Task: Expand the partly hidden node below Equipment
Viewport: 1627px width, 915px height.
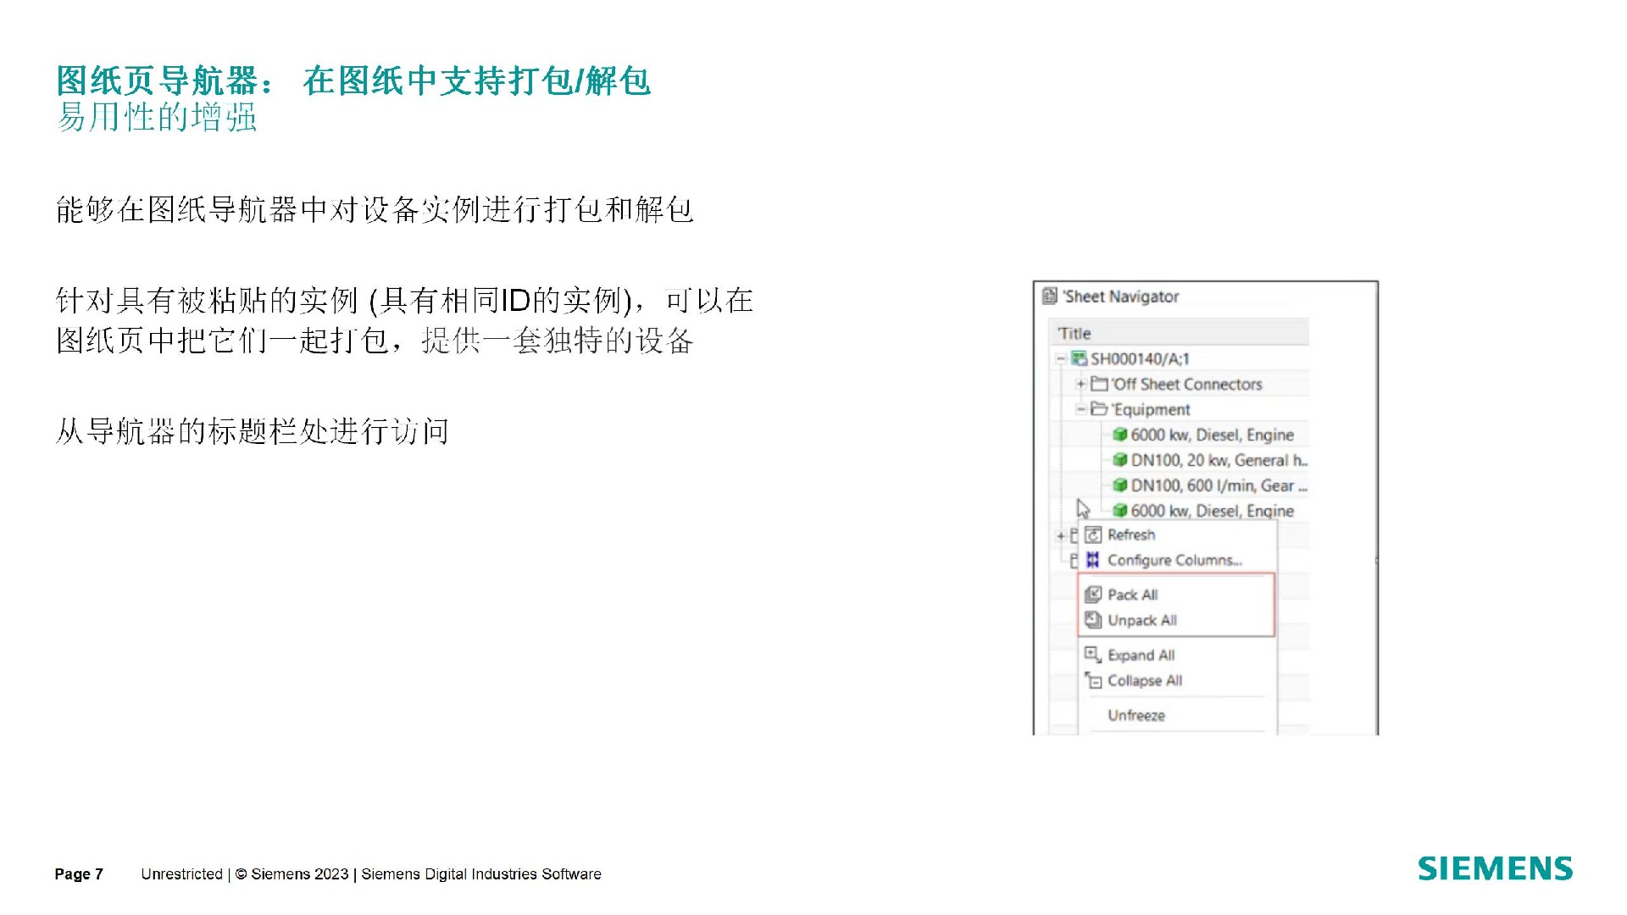Action: pos(1060,535)
